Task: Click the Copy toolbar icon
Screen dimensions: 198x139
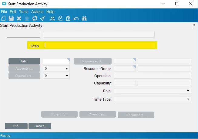Action: 60,19
